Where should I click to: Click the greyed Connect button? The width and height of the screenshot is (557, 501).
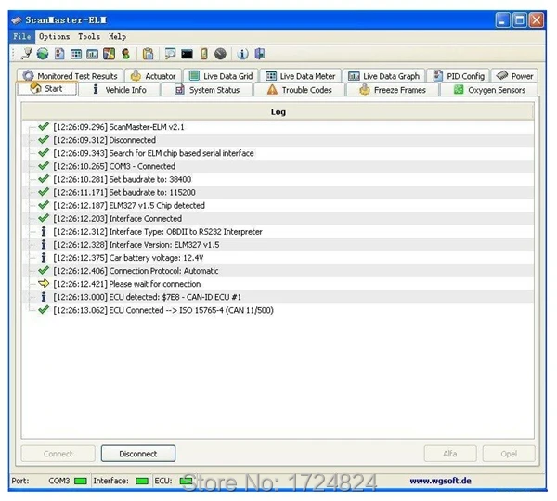click(58, 454)
